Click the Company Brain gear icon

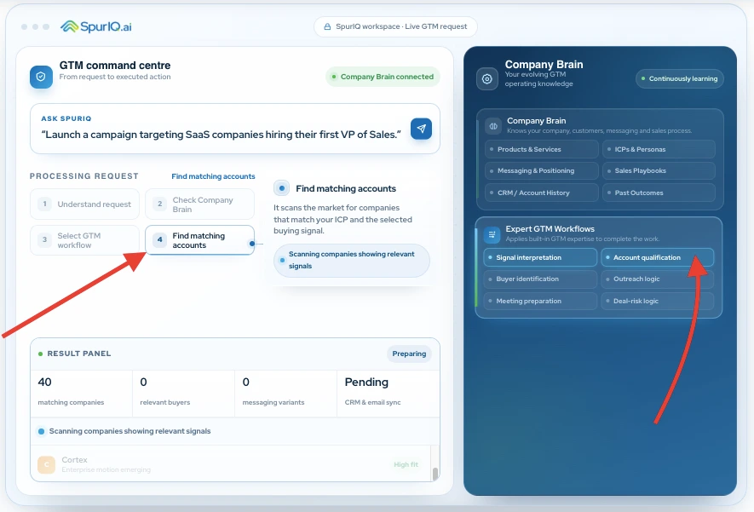pyautogui.click(x=486, y=79)
